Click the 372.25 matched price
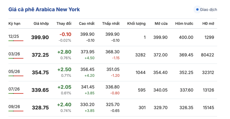 point(40,55)
